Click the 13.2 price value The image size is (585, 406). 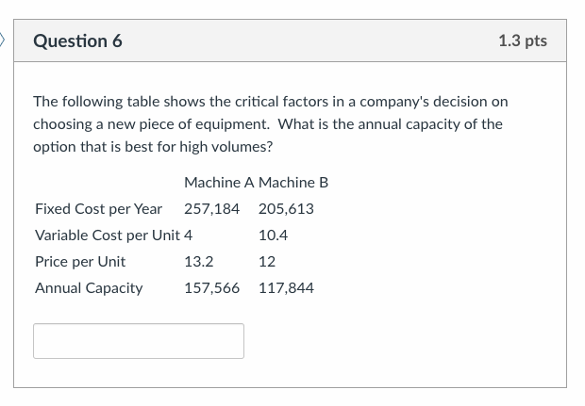click(x=198, y=261)
